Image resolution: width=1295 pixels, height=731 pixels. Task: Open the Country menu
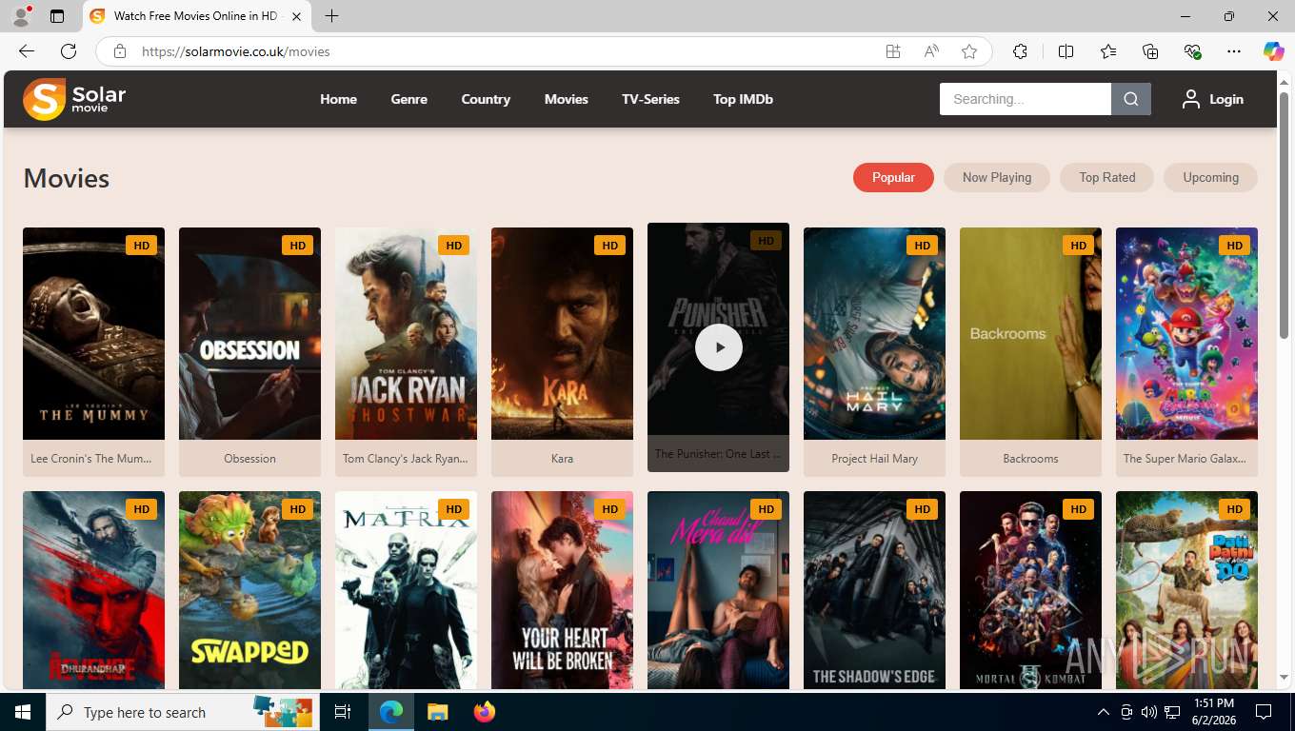coord(486,99)
